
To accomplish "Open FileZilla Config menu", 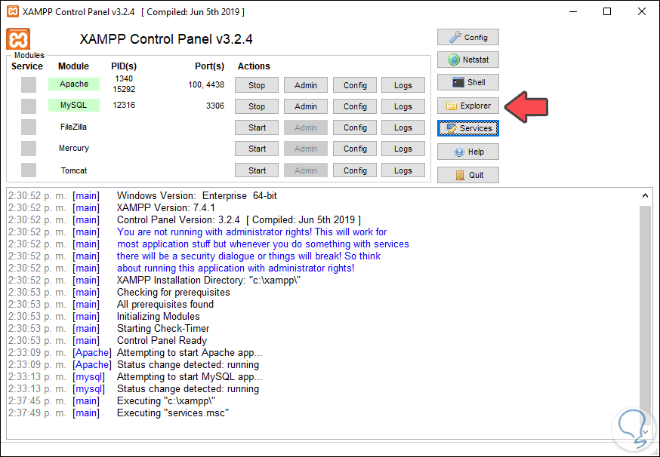I will point(355,127).
